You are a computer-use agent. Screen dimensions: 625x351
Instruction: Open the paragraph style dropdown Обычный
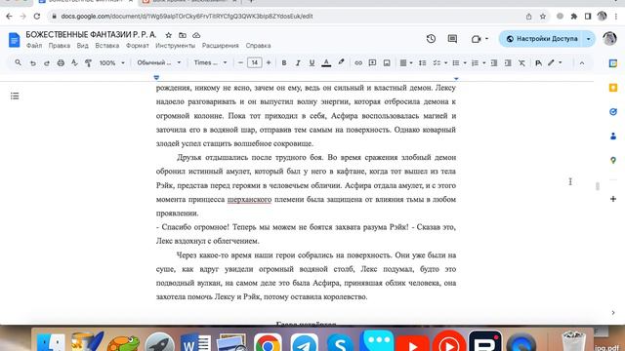pos(159,62)
